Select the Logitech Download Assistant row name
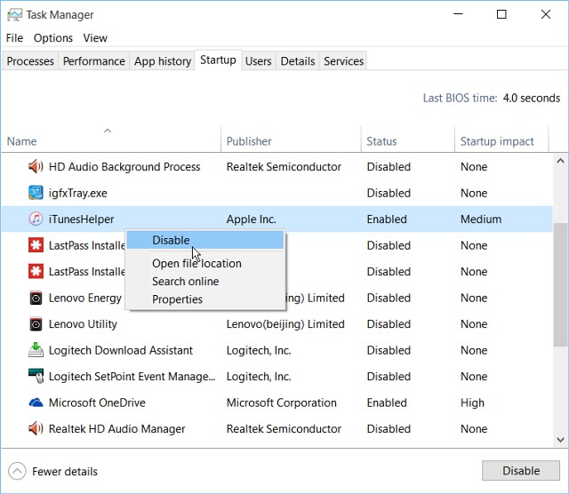 point(121,350)
